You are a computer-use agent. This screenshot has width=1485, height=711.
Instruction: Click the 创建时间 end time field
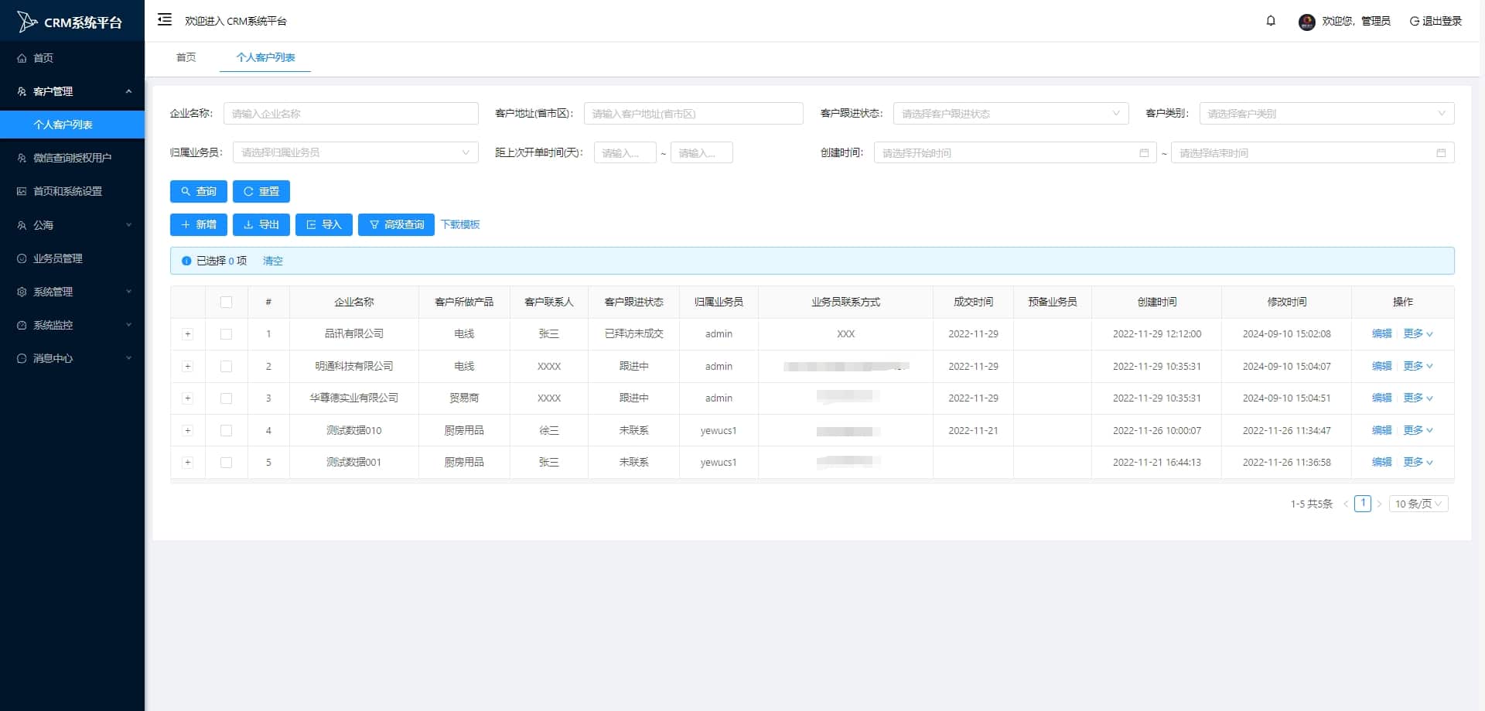coord(1313,153)
